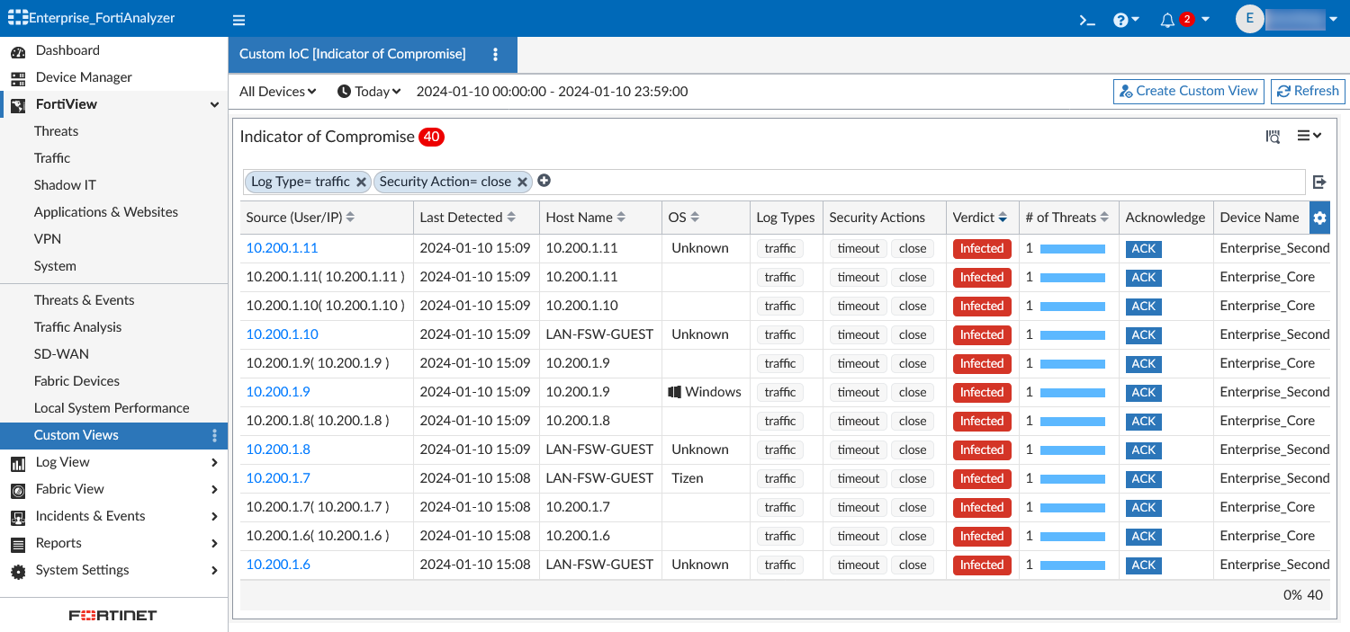The height and width of the screenshot is (632, 1350).
Task: Click the Create Custom View button
Action: pyautogui.click(x=1188, y=91)
